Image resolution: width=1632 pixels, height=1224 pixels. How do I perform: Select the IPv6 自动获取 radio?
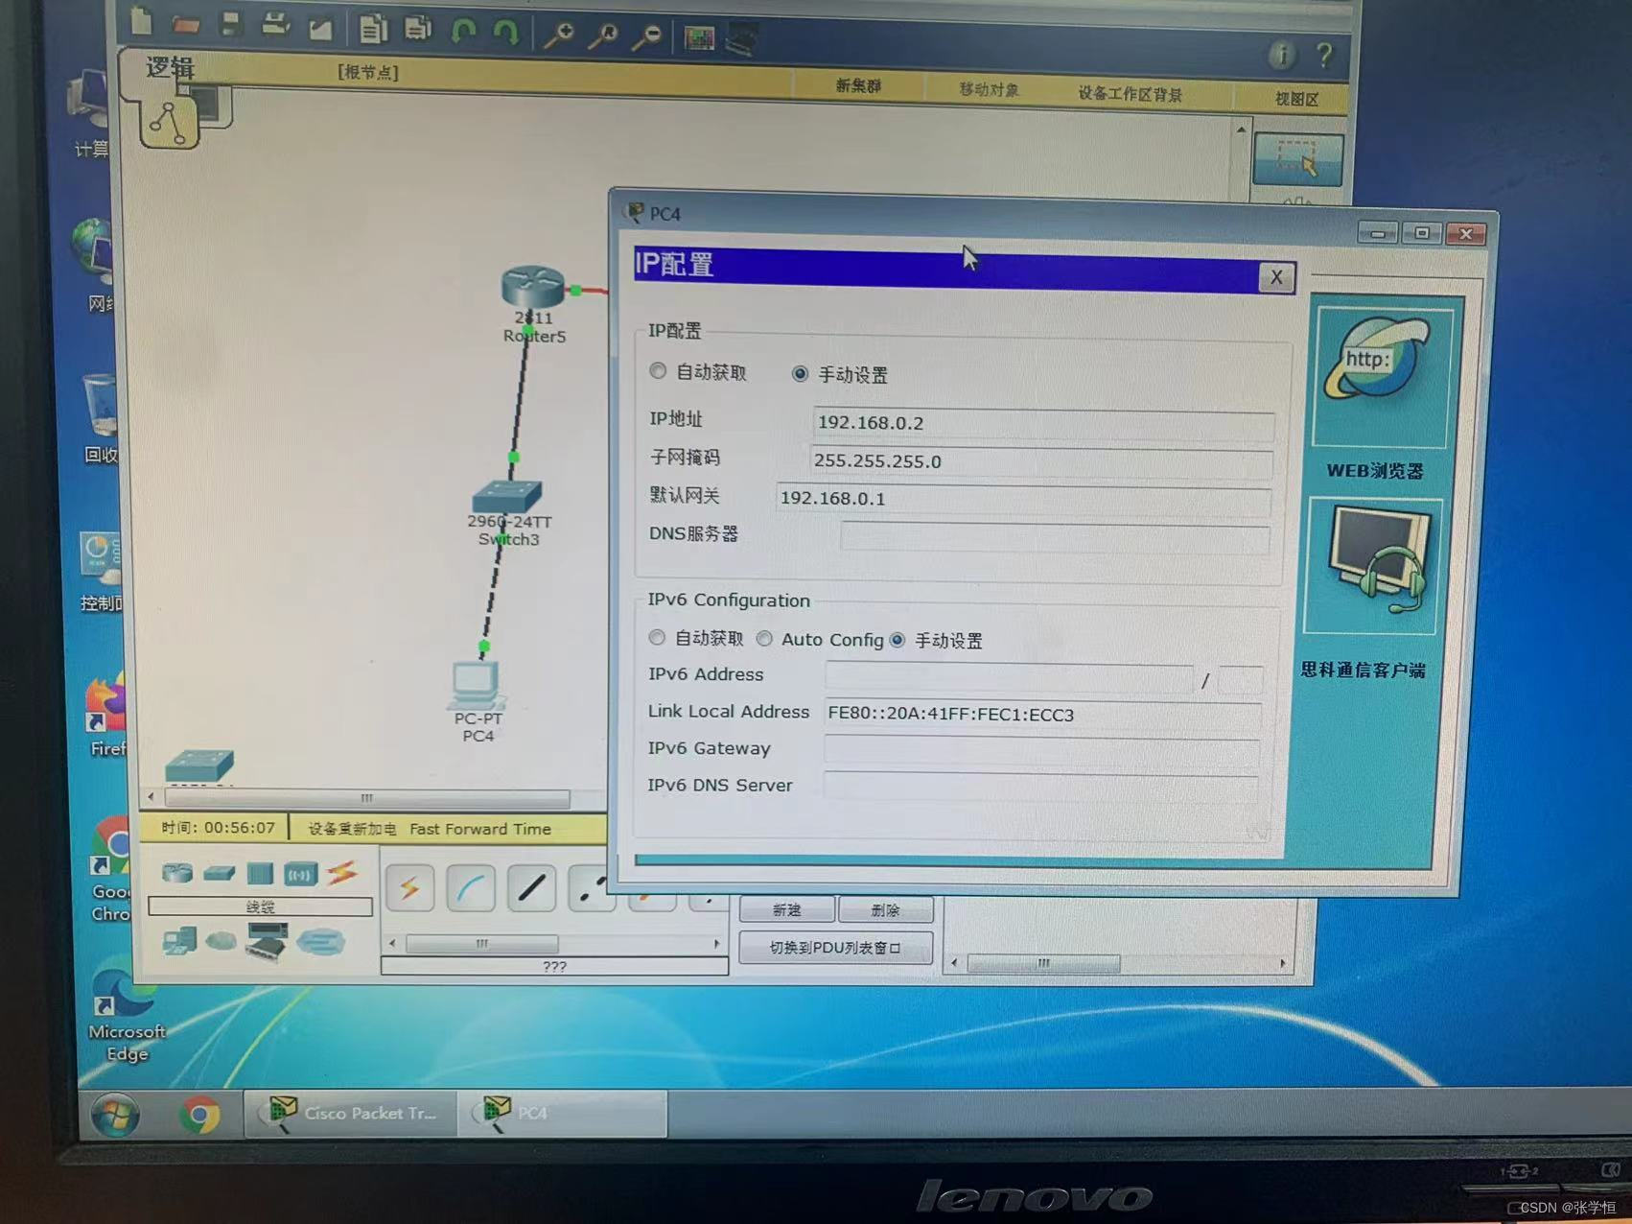tap(657, 638)
